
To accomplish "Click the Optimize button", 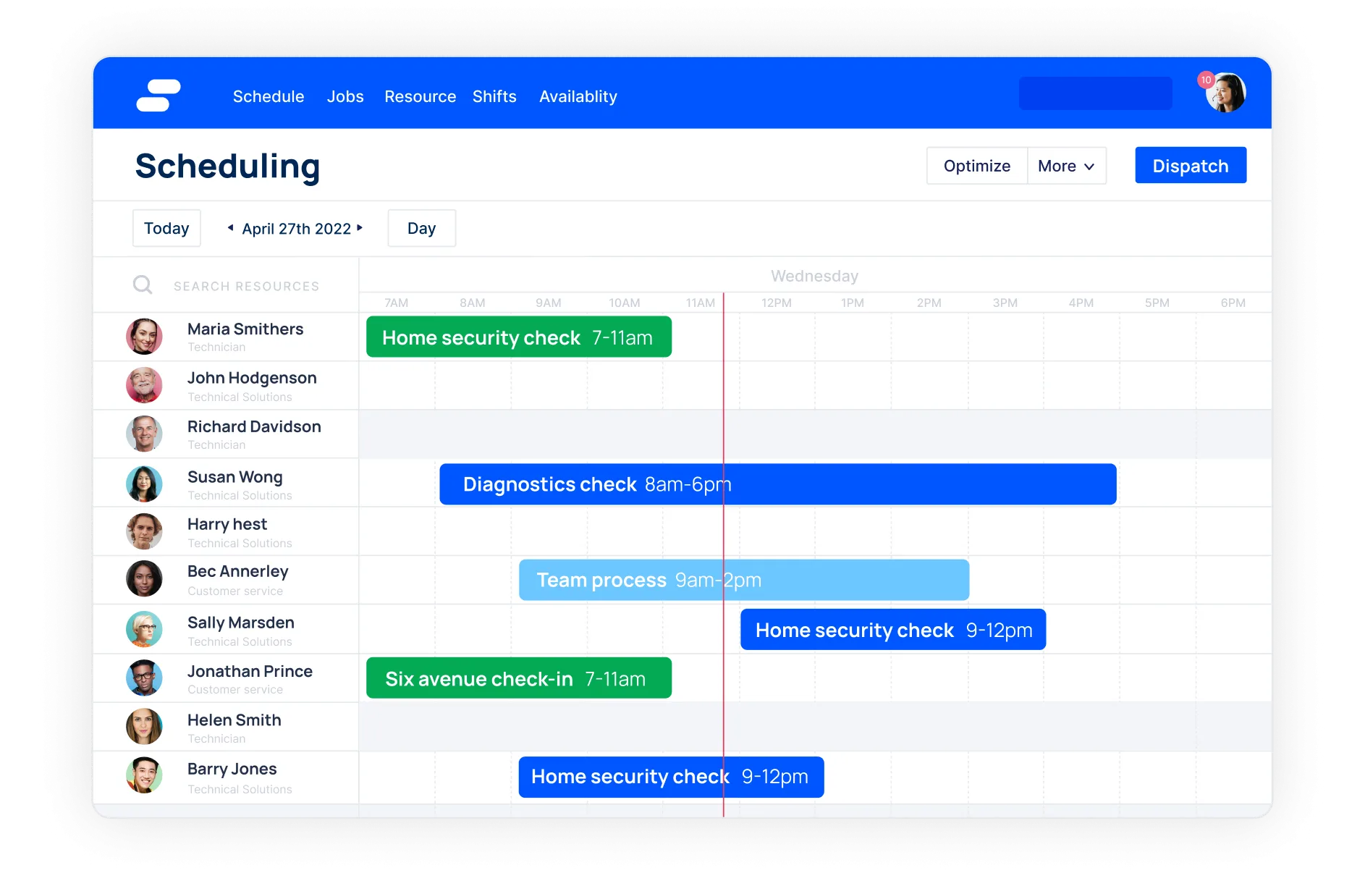I will 976,166.
